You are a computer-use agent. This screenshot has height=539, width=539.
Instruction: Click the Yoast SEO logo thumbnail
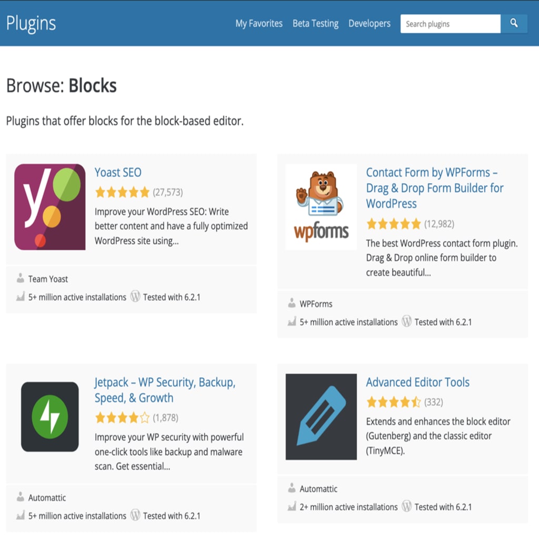tap(50, 207)
